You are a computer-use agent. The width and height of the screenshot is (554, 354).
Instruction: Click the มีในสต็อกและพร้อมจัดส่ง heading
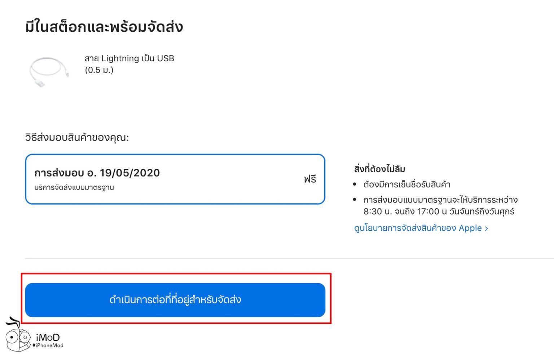tap(104, 27)
